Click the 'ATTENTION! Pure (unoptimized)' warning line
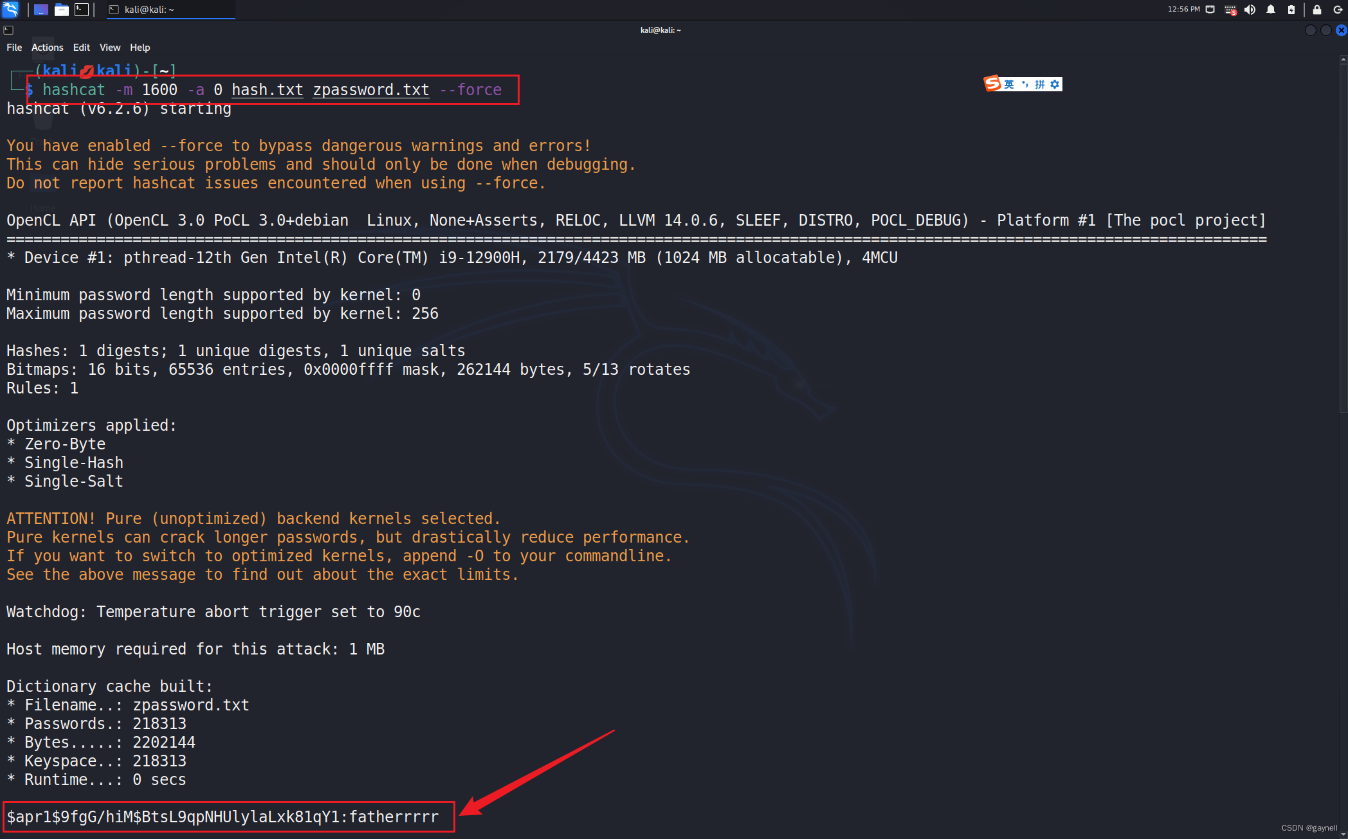 point(253,519)
